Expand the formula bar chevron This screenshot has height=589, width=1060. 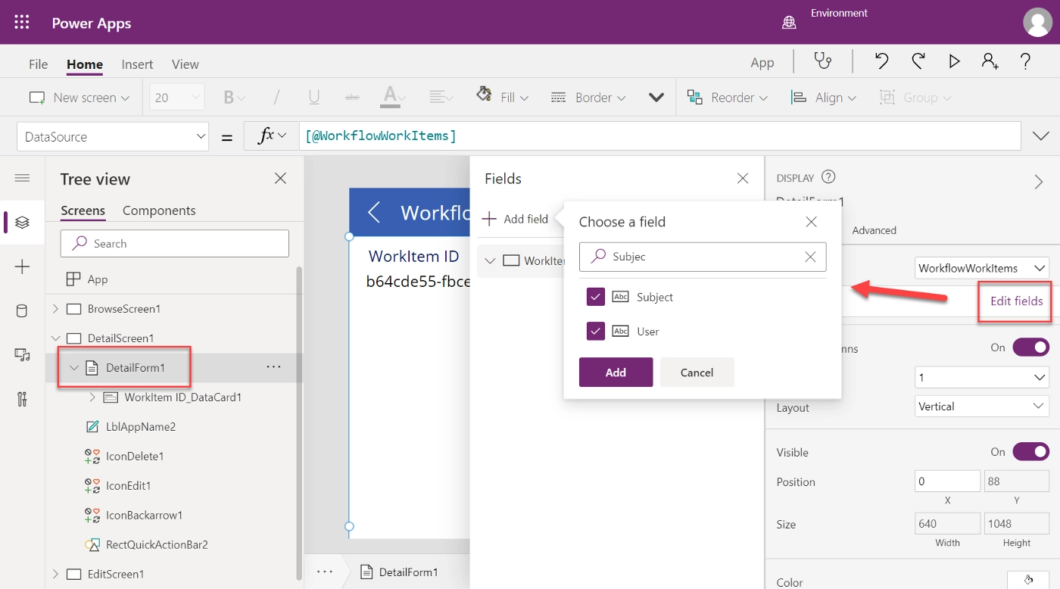point(1040,136)
